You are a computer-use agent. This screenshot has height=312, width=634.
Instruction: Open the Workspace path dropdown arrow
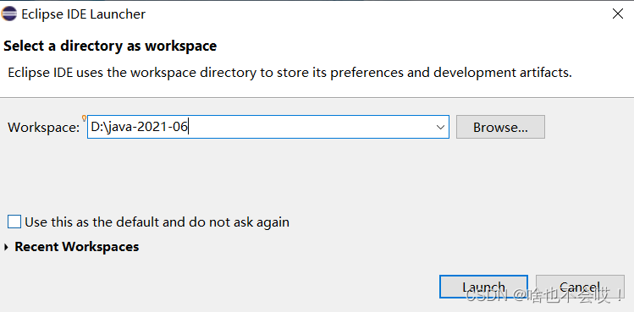(x=440, y=128)
